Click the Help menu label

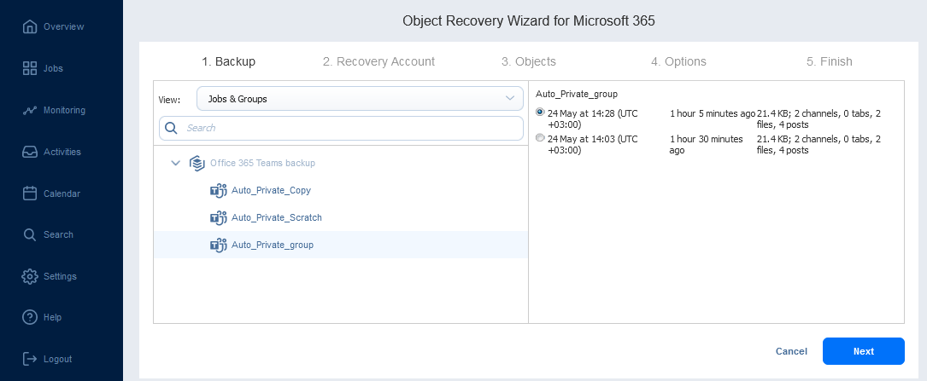[x=52, y=317]
